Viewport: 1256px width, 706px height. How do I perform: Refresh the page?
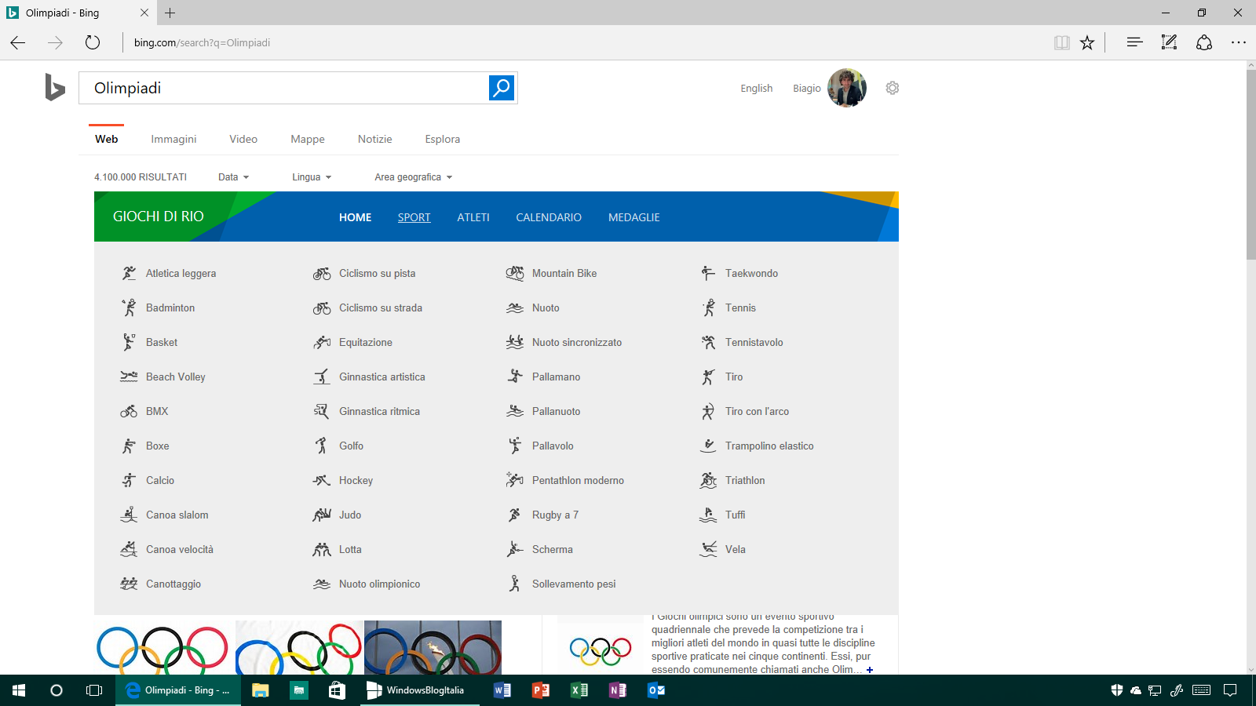(93, 42)
